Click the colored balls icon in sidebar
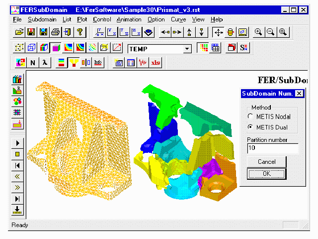The width and height of the screenshot is (318, 239). 17,102
